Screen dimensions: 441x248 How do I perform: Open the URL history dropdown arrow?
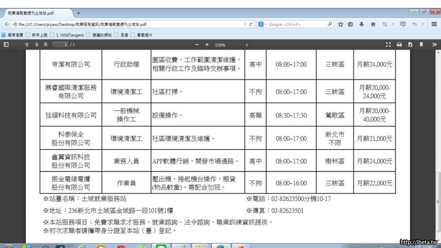(x=245, y=25)
